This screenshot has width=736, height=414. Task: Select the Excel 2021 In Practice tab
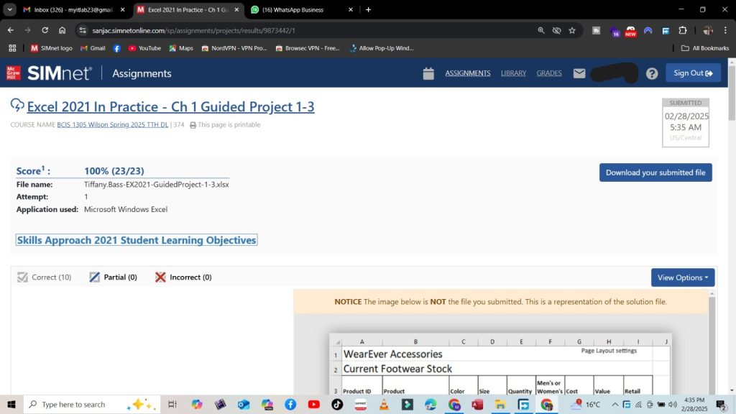tap(188, 9)
